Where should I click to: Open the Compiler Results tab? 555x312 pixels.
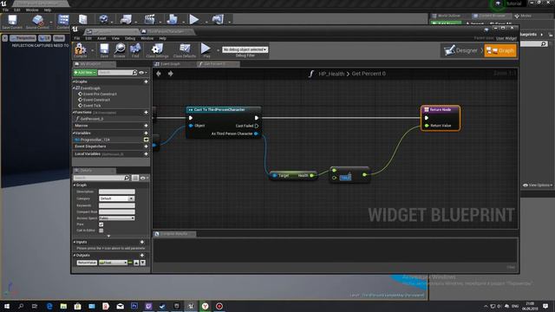(x=173, y=234)
